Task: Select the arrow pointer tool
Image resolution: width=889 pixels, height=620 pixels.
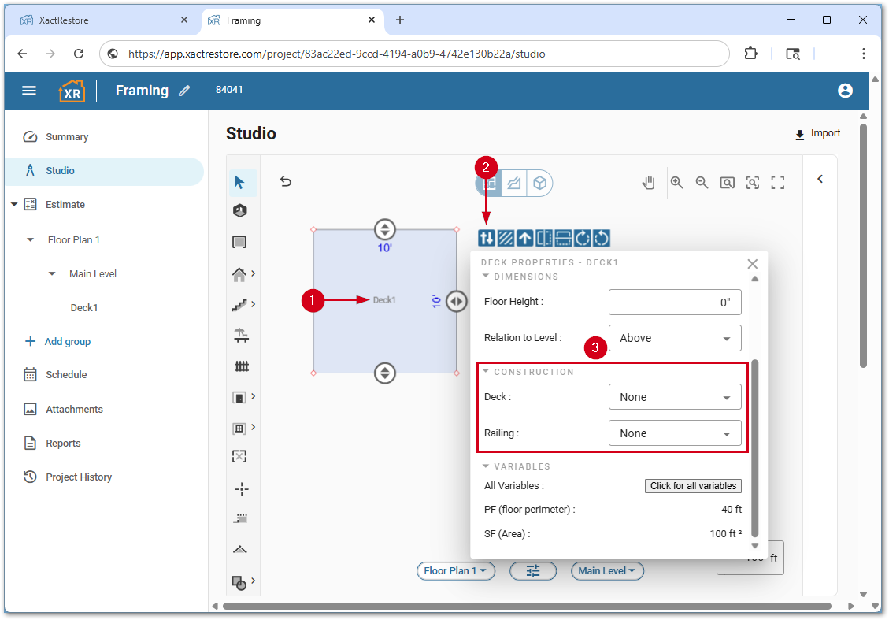Action: point(240,183)
